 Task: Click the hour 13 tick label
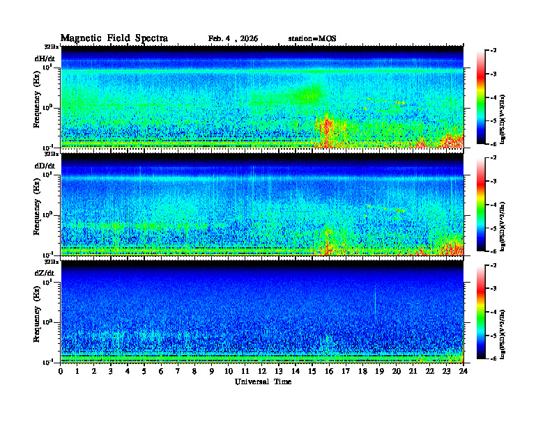tap(279, 372)
